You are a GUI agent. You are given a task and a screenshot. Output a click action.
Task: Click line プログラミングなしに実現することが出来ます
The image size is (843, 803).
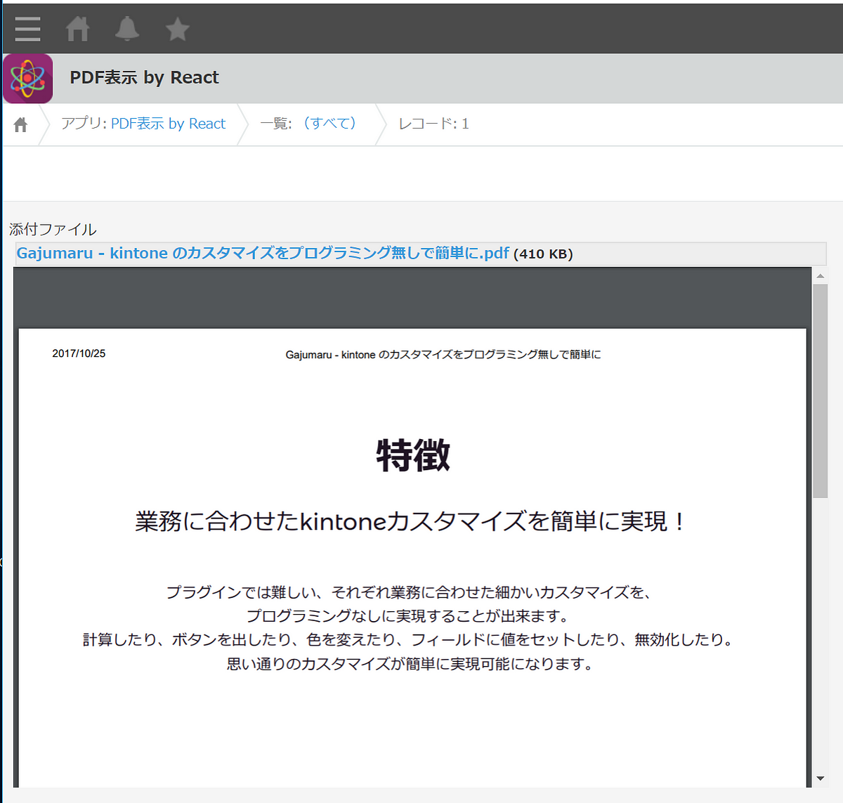click(x=408, y=616)
